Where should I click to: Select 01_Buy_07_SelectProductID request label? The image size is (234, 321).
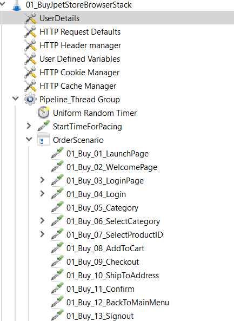tap(115, 235)
